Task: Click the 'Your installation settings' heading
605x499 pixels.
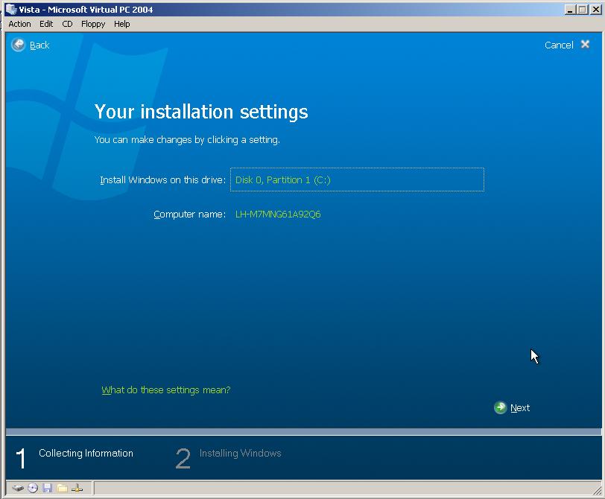Action: pyautogui.click(x=201, y=112)
